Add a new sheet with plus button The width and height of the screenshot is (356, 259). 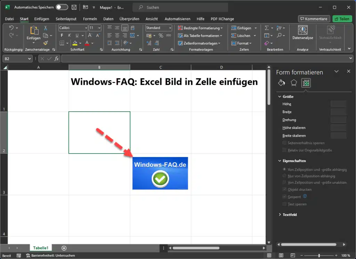(x=64, y=248)
